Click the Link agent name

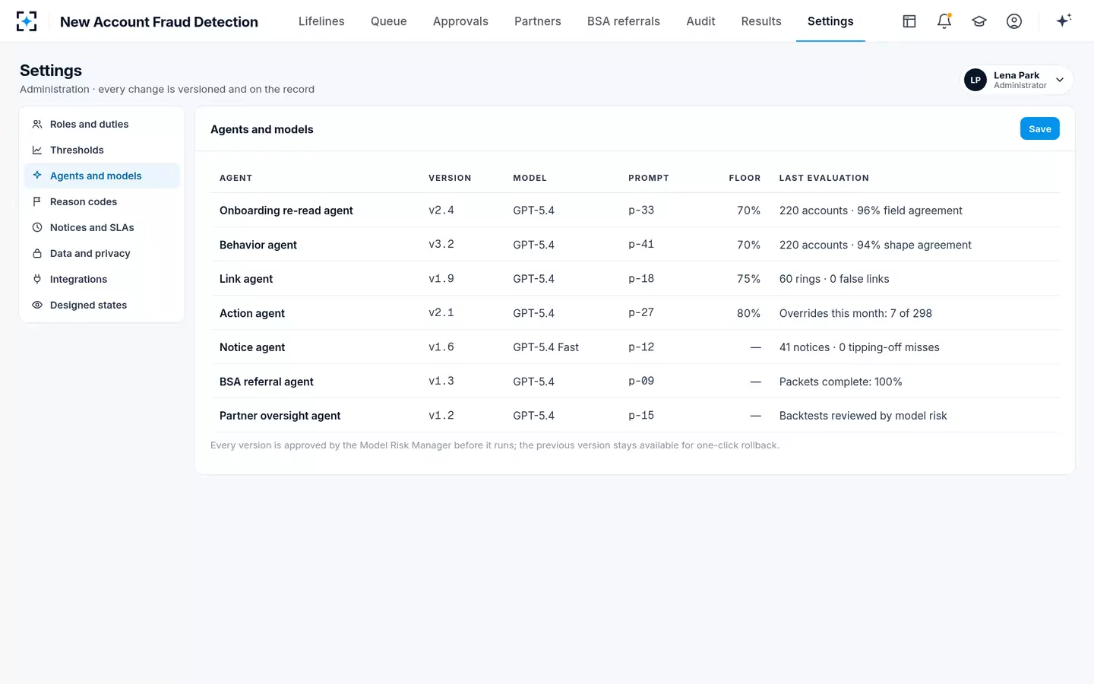pyautogui.click(x=246, y=279)
